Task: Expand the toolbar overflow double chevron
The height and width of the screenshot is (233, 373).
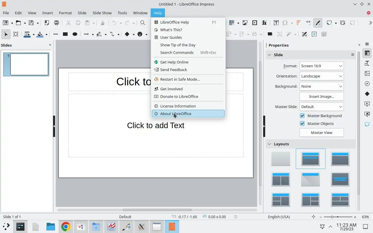Action: point(370,23)
